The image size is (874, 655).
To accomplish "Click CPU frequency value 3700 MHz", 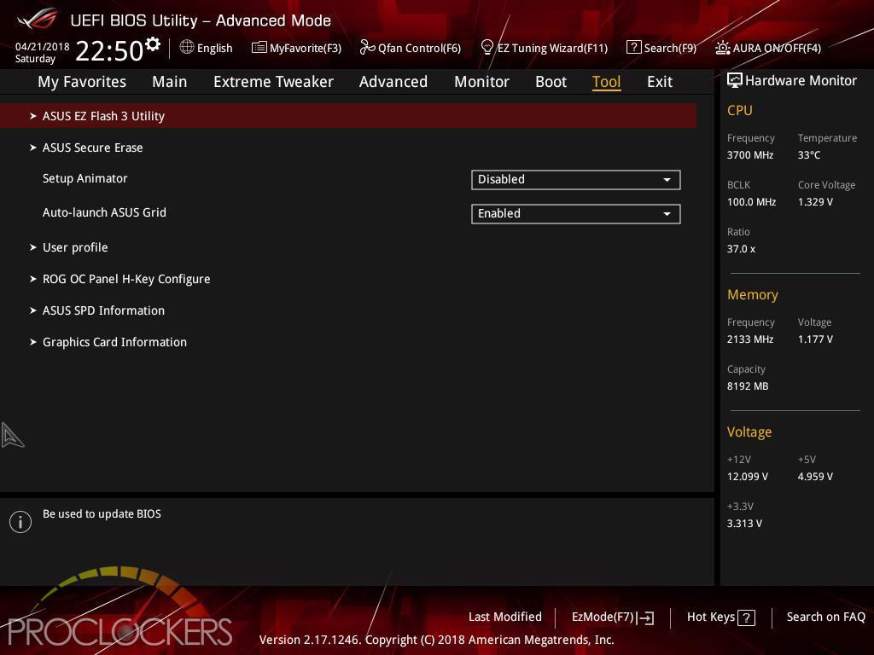I will pos(750,155).
